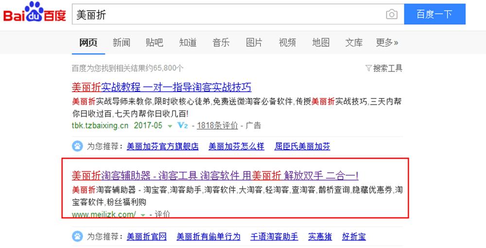The width and height of the screenshot is (486, 248).
Task: Switch to the 视频 tab
Action: click(287, 42)
